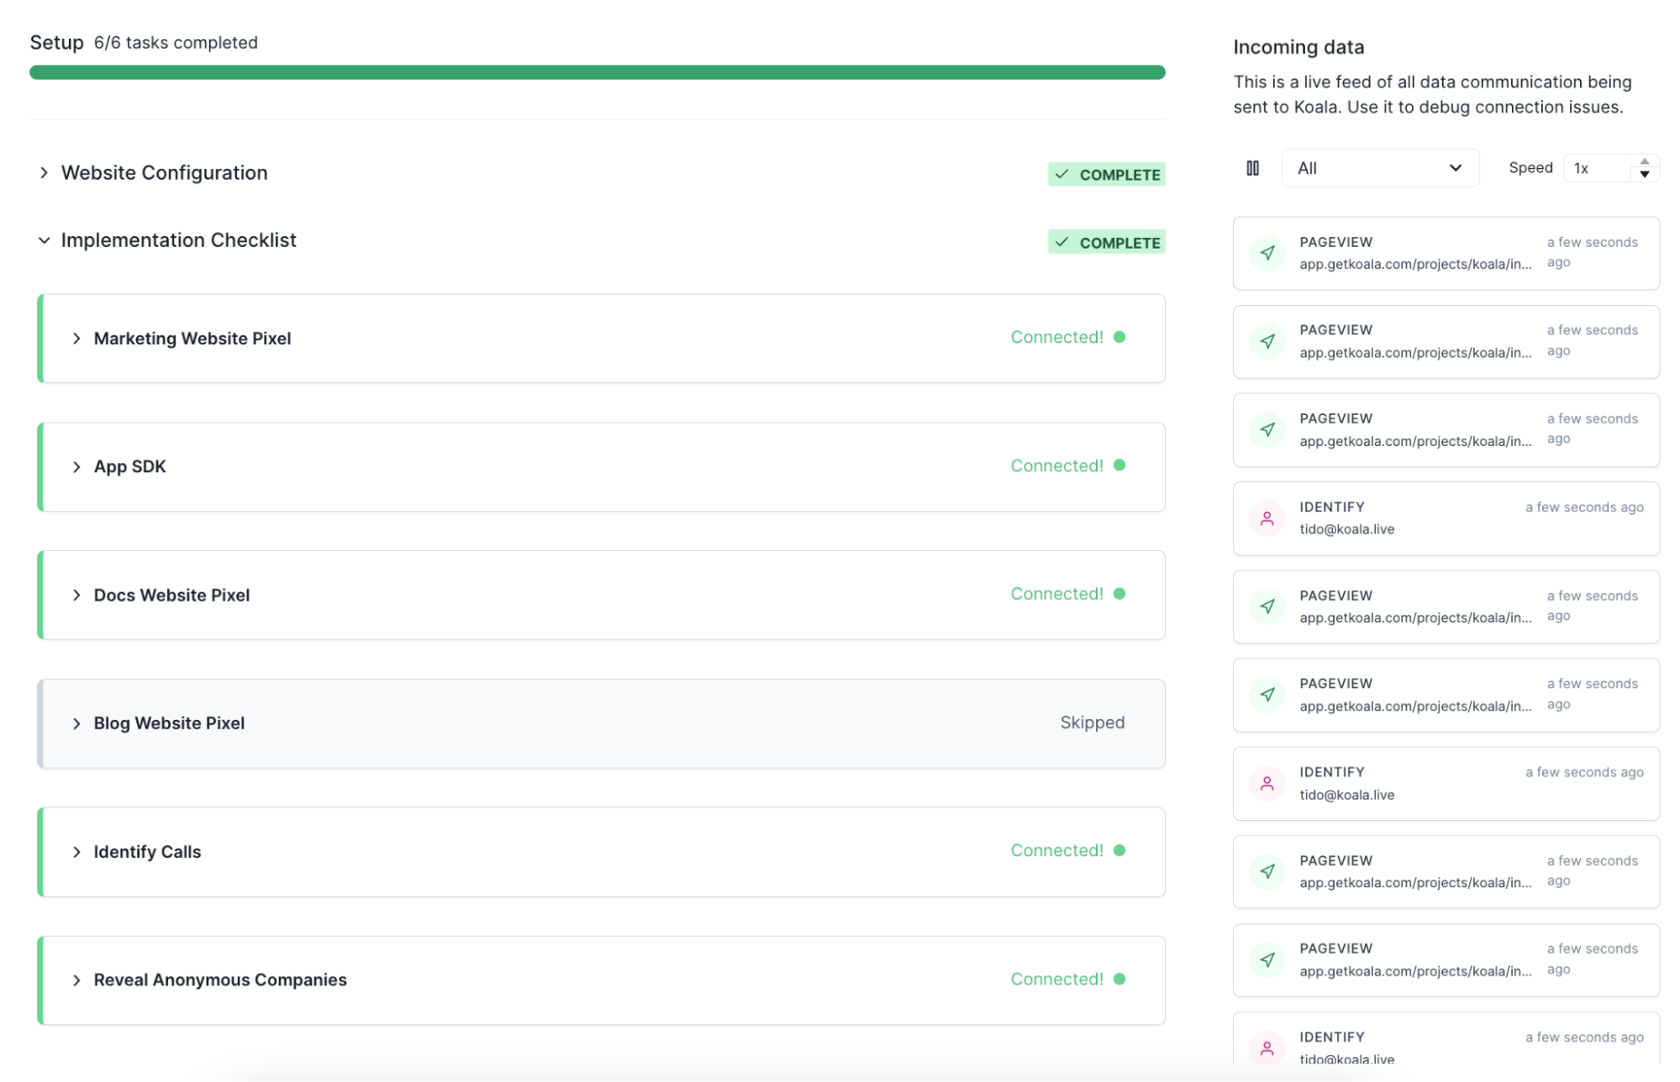1680x1082 pixels.
Task: Select the Implementation Checklist collapse toggle
Action: pos(43,240)
